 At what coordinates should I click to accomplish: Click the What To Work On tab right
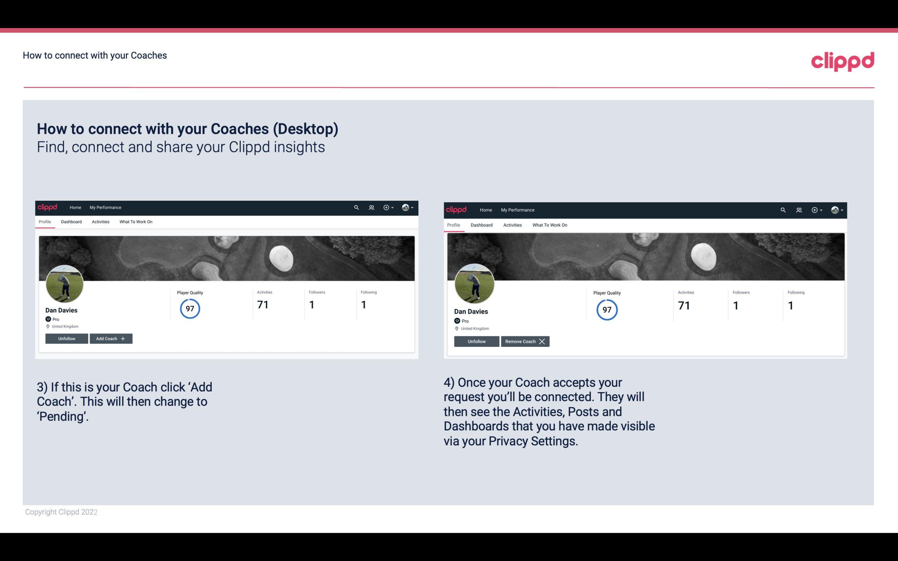(x=548, y=224)
